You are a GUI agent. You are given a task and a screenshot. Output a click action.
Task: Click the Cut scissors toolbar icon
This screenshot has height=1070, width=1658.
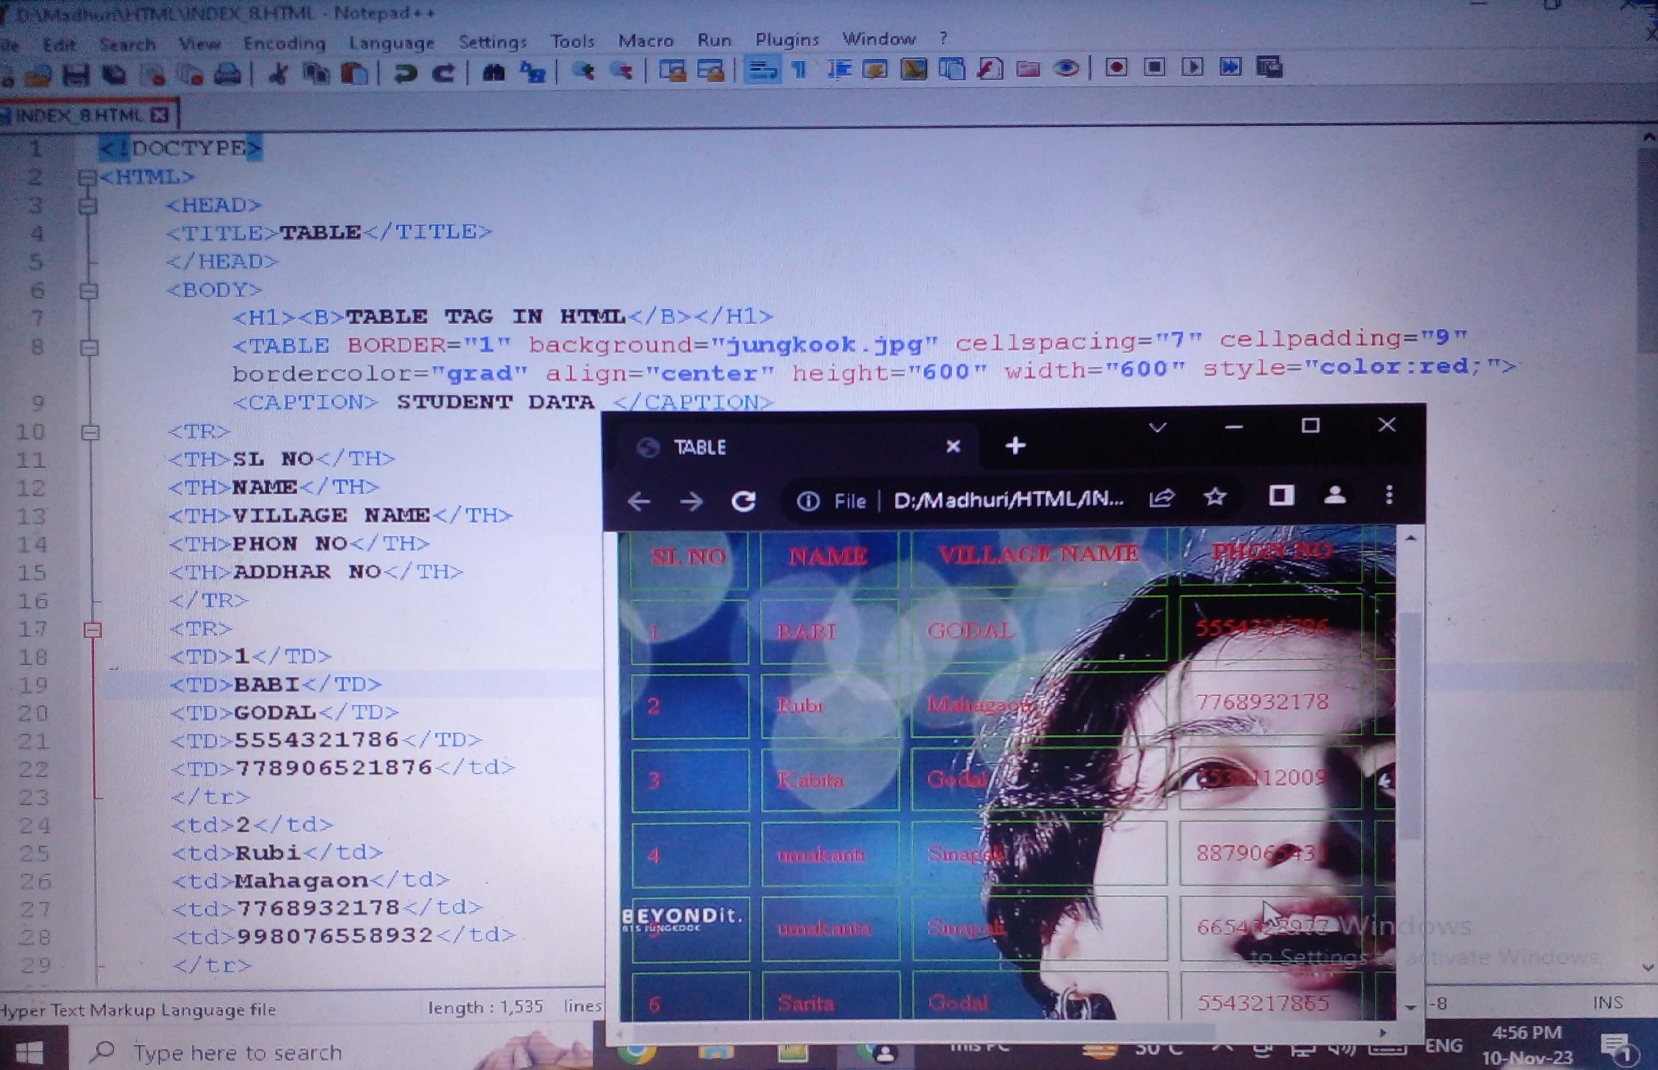click(x=279, y=73)
